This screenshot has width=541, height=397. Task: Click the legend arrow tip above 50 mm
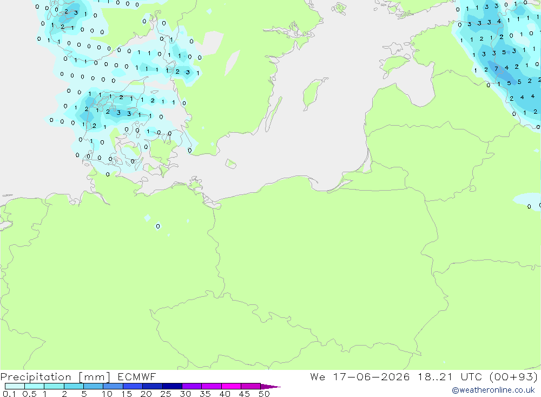pos(271,387)
